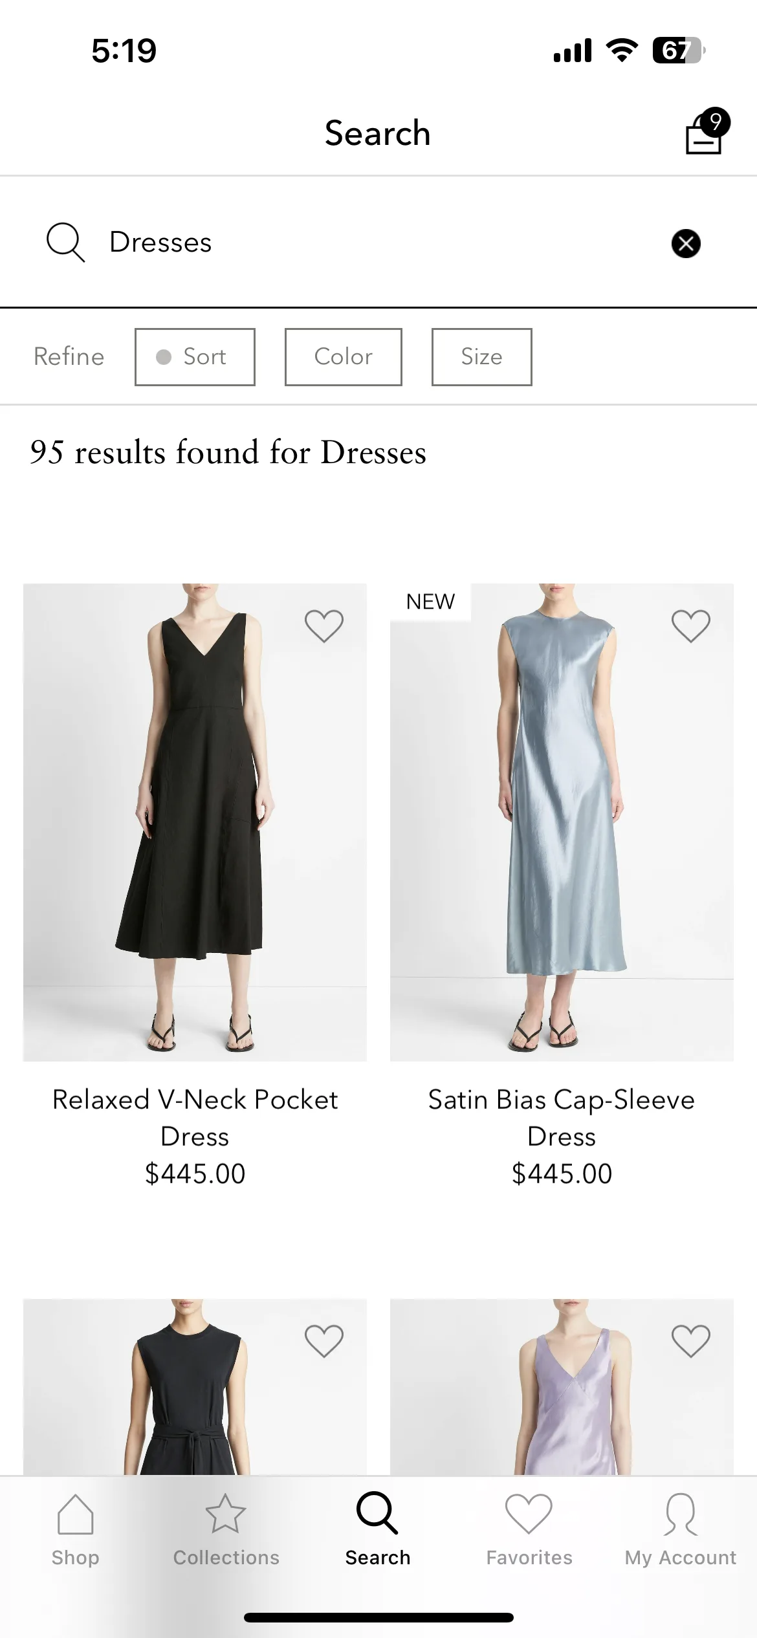757x1638 pixels.
Task: Open the Color filter
Action: pos(344,357)
